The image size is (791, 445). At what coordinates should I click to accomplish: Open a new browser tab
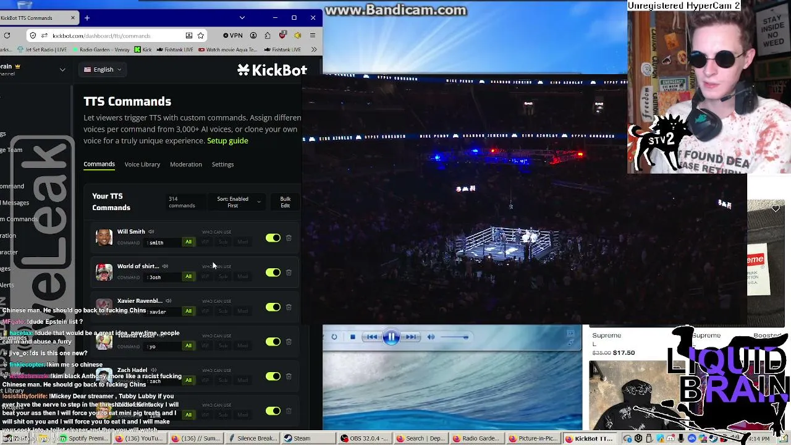pos(87,18)
